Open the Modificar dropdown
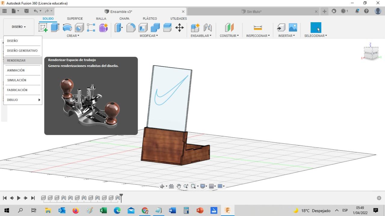 pos(149,36)
